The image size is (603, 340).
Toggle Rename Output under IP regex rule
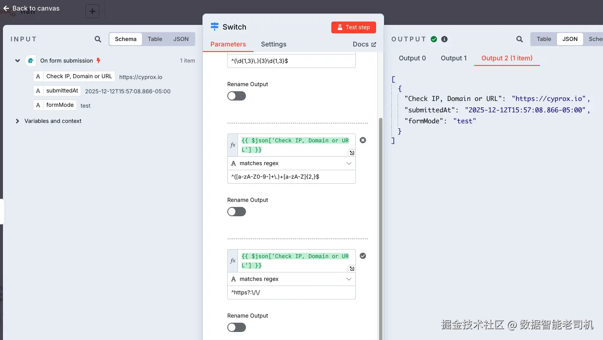[237, 96]
